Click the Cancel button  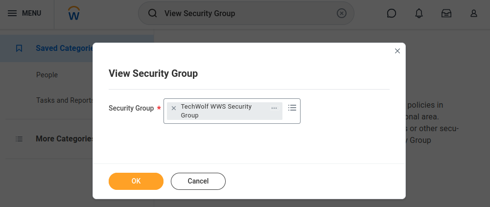coord(198,181)
